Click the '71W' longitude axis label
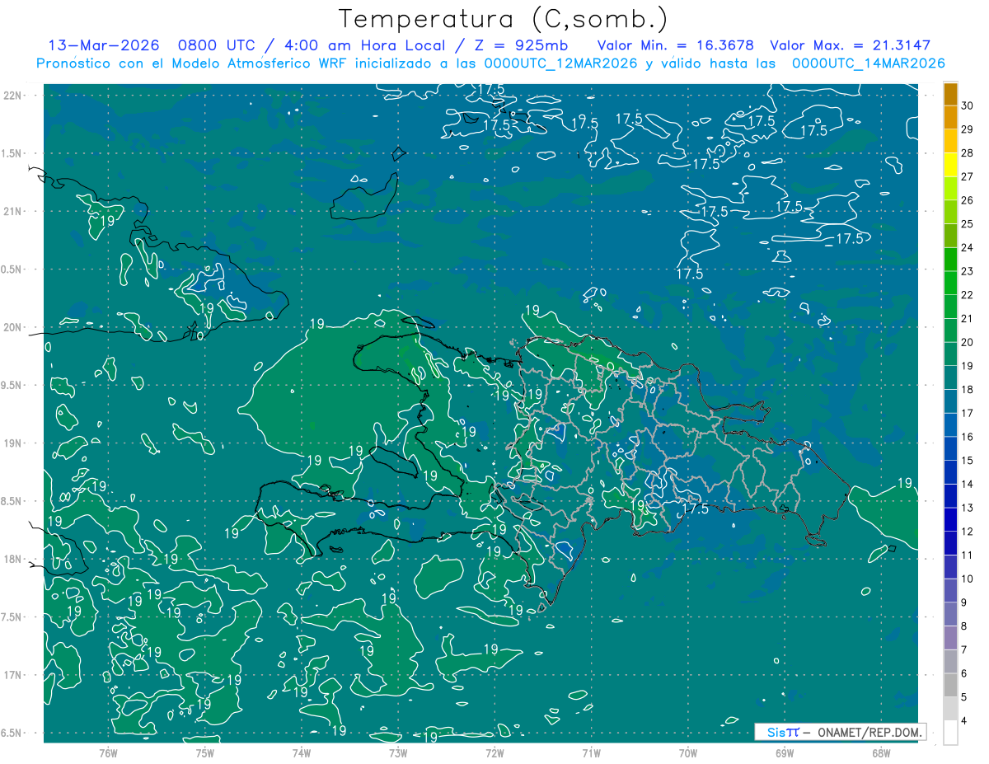This screenshot has height=764, width=989. [591, 752]
